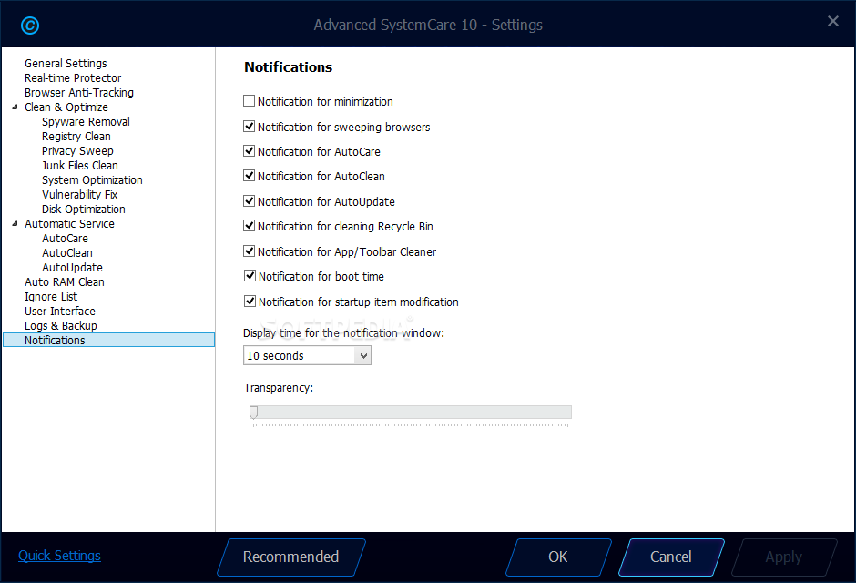Select Vulnerability Fix in the sidebar
The image size is (856, 583).
click(80, 194)
